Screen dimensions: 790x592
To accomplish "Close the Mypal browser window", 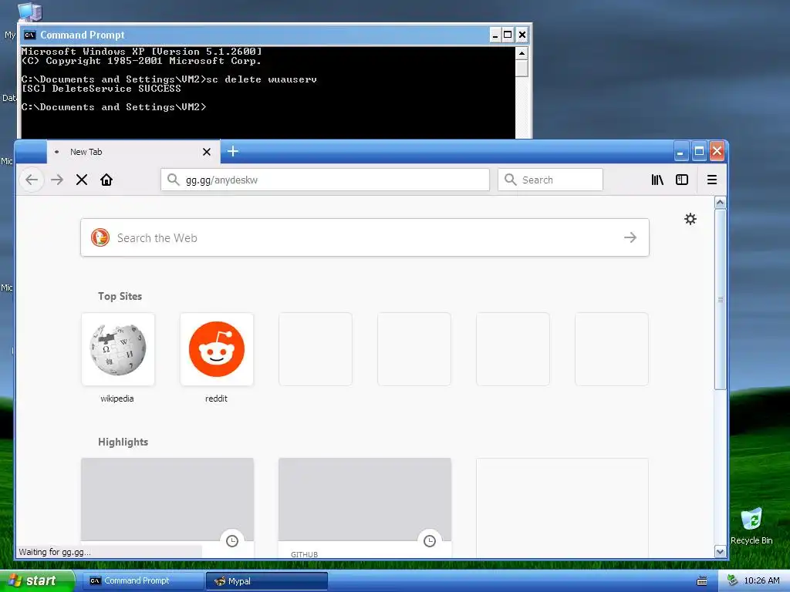I will click(717, 151).
